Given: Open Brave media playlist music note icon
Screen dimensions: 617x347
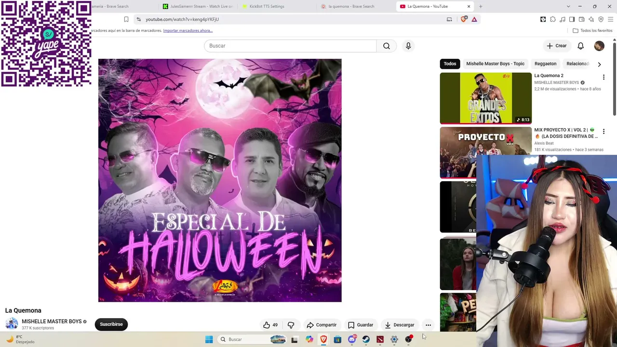Looking at the screenshot, I should 563,19.
